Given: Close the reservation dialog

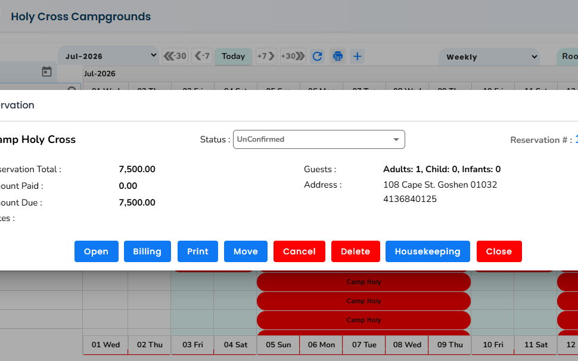Looking at the screenshot, I should click(499, 251).
